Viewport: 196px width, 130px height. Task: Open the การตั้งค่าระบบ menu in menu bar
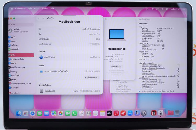[20, 9]
